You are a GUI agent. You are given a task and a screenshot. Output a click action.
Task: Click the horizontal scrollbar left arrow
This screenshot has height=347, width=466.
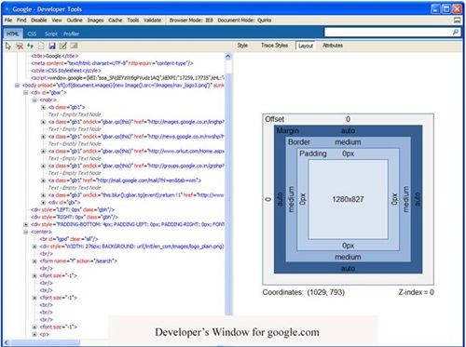pos(7,342)
